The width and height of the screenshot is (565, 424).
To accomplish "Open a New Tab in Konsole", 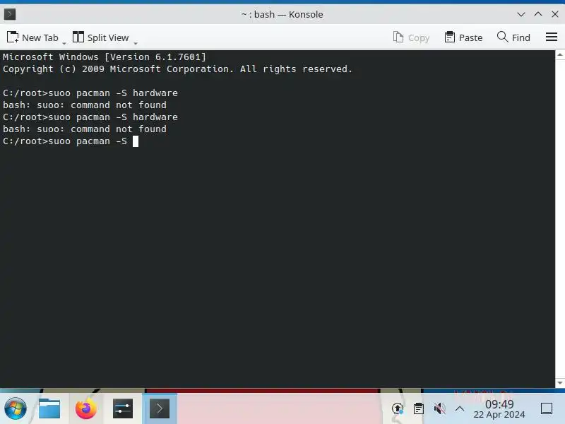I will click(32, 37).
